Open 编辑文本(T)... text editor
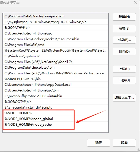This screenshot has height=152, width=140. [x=124, y=98]
